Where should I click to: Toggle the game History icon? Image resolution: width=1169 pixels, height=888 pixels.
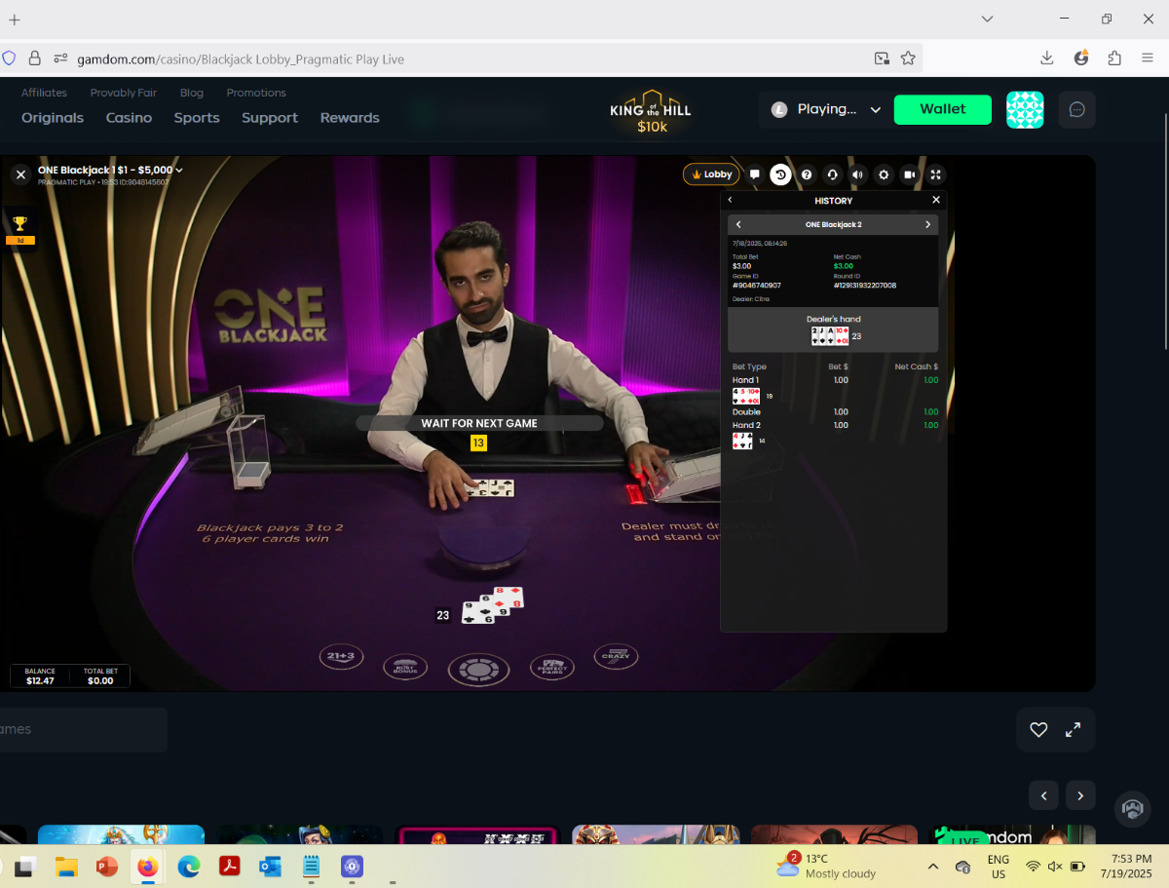(x=780, y=174)
